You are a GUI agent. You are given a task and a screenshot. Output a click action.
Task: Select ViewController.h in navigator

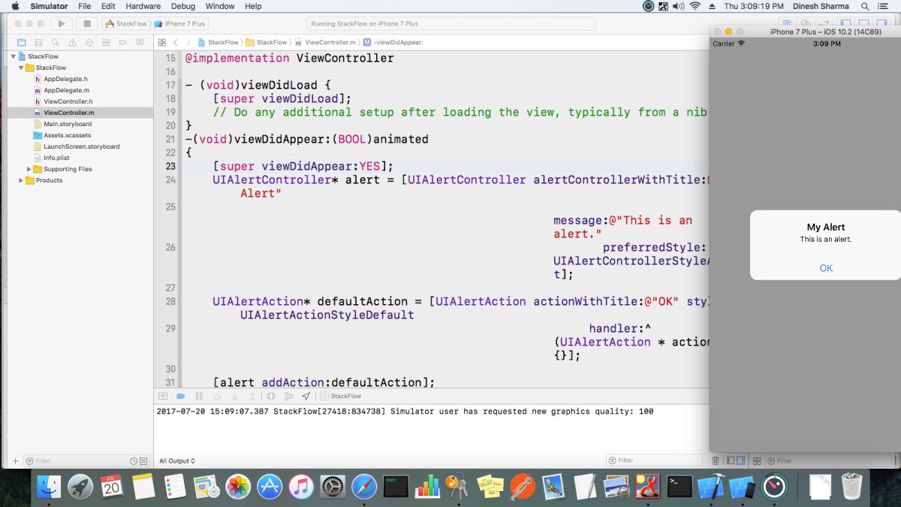tap(68, 101)
